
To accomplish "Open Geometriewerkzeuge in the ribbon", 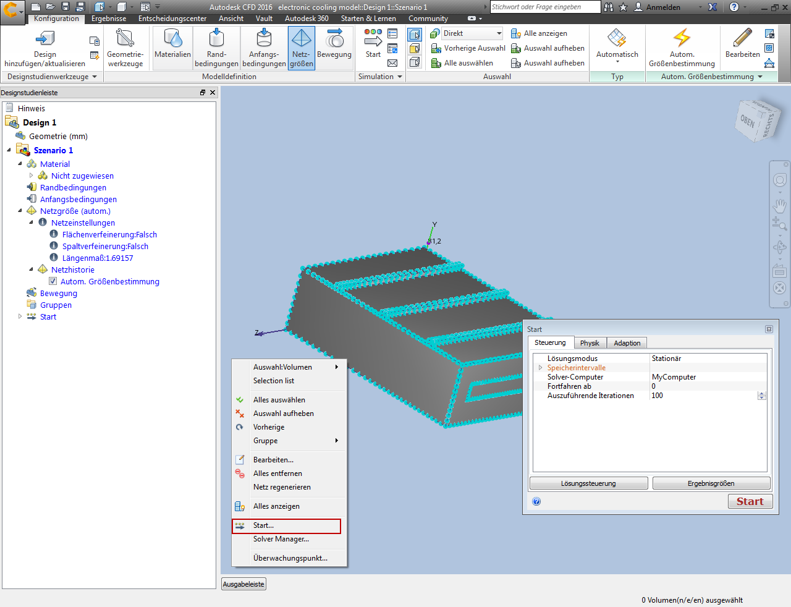I will [x=125, y=48].
